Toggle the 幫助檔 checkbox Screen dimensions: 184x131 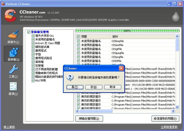point(33,62)
